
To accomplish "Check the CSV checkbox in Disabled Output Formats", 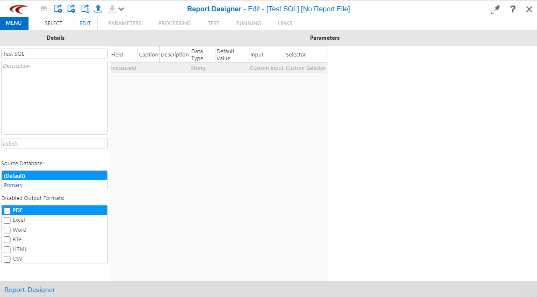I will point(7,259).
